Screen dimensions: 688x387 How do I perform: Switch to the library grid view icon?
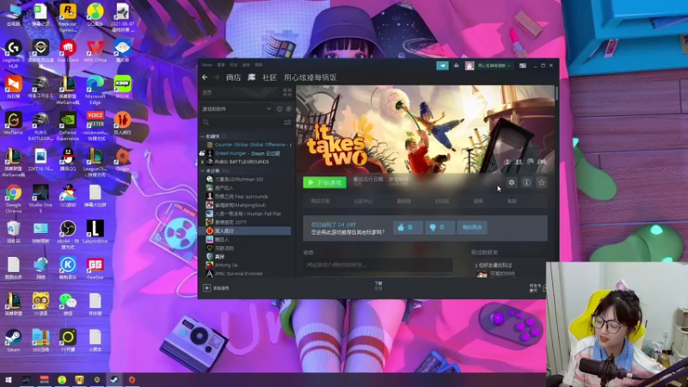287,92
